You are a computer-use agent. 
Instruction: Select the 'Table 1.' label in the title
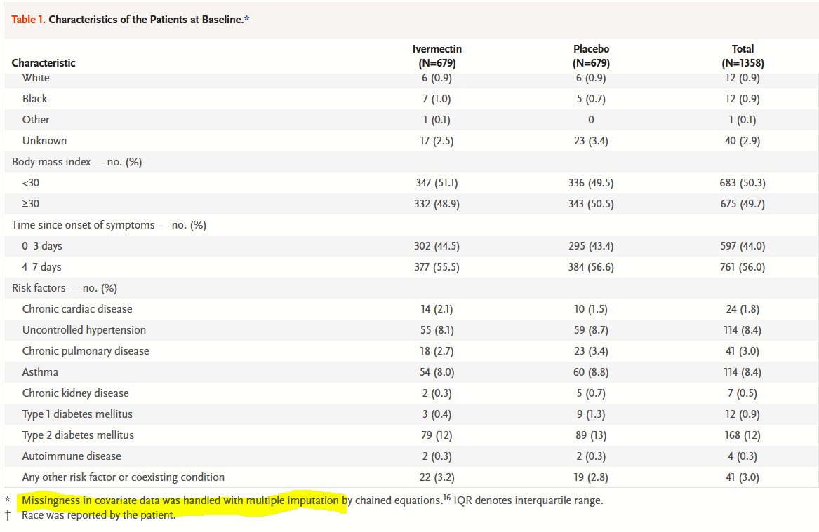[x=28, y=20]
